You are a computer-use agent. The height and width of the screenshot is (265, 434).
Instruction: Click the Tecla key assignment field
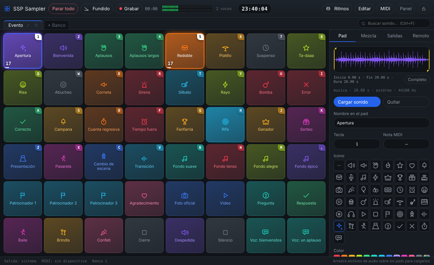pos(357,144)
